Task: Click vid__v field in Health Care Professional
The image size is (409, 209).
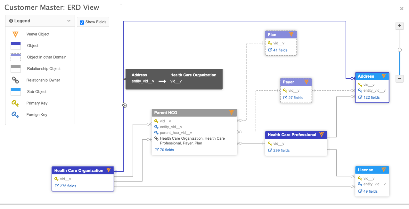Action: (x=279, y=143)
